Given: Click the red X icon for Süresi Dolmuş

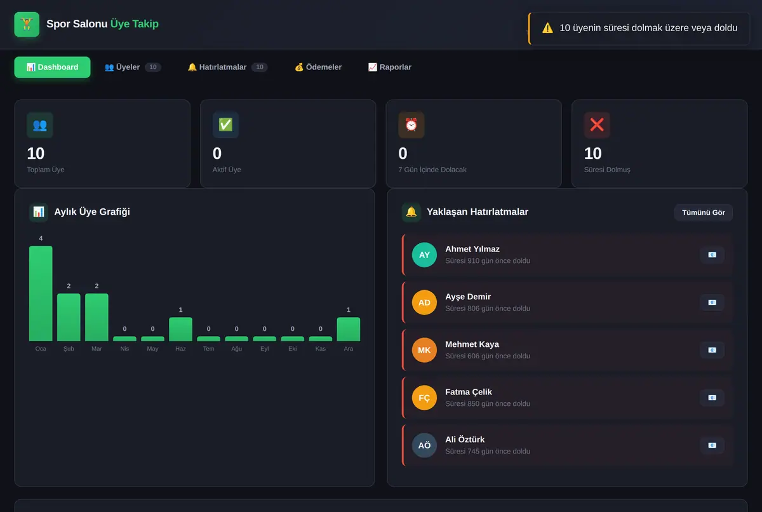Looking at the screenshot, I should pyautogui.click(x=597, y=125).
